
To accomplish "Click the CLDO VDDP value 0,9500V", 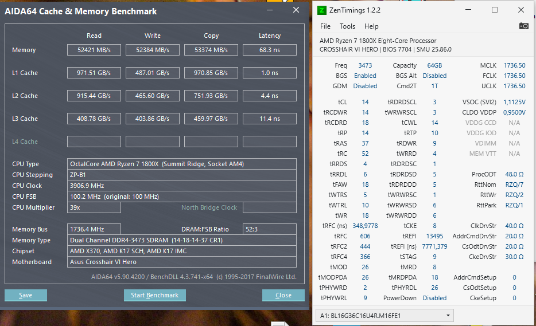I will 514,112.
